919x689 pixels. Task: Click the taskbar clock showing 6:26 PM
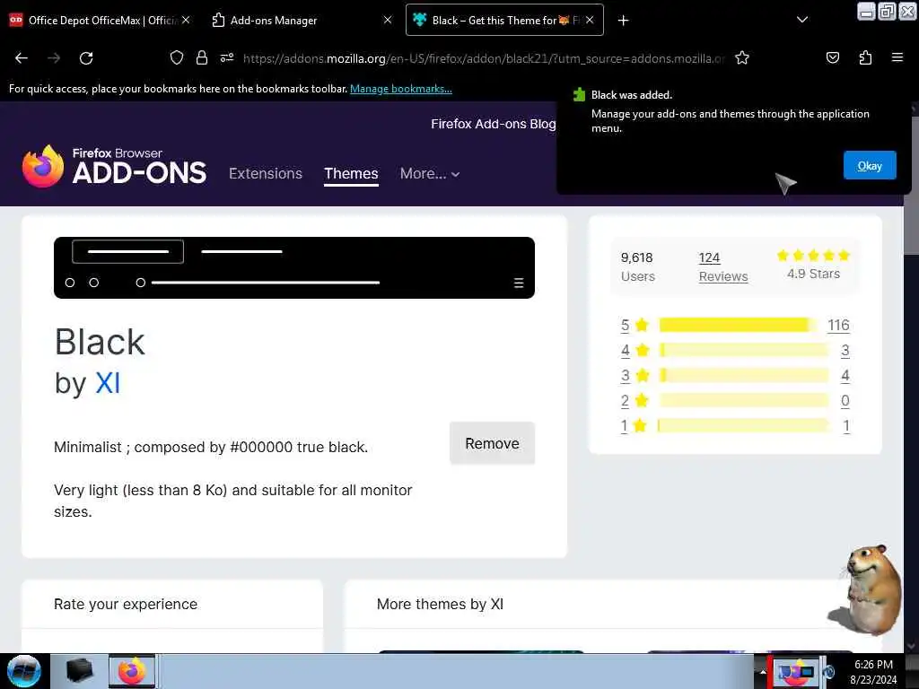[873, 672]
